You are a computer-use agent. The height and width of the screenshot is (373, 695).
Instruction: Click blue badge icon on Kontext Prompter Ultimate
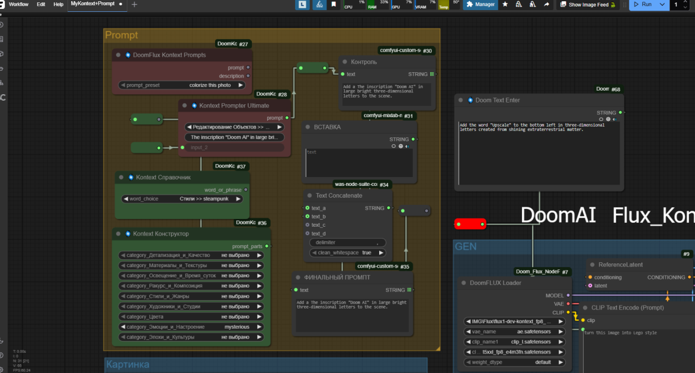(194, 105)
